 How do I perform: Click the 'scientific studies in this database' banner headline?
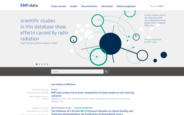coord(44,30)
